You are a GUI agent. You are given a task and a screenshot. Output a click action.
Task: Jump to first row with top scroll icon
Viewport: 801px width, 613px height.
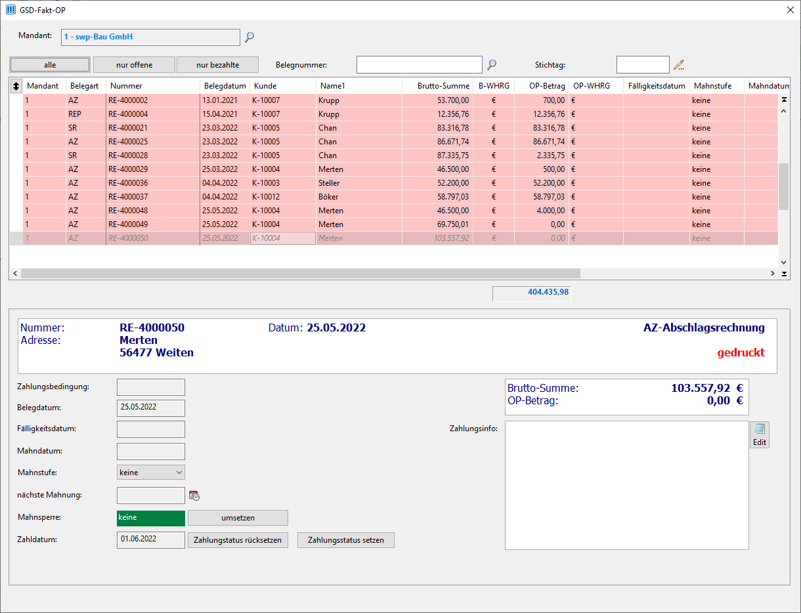pyautogui.click(x=783, y=100)
